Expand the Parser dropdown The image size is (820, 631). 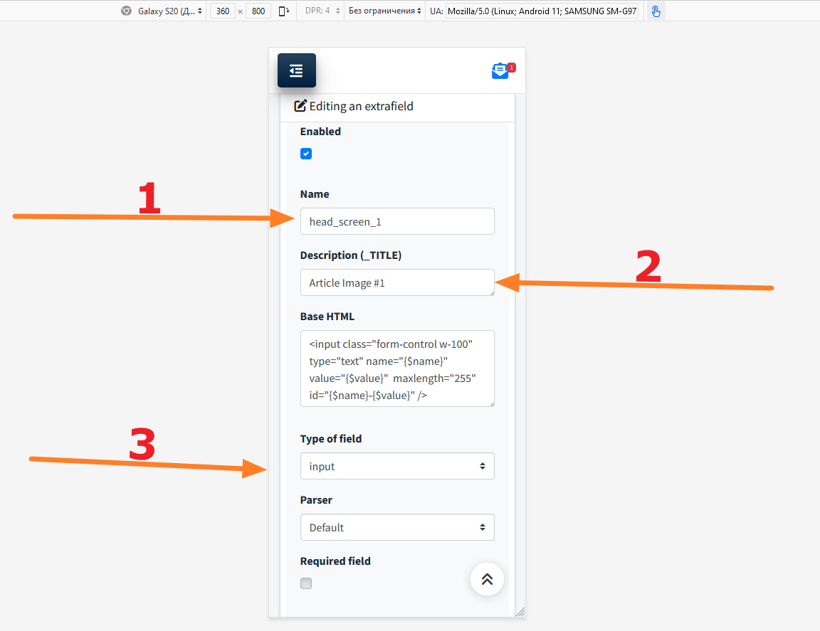tap(397, 528)
